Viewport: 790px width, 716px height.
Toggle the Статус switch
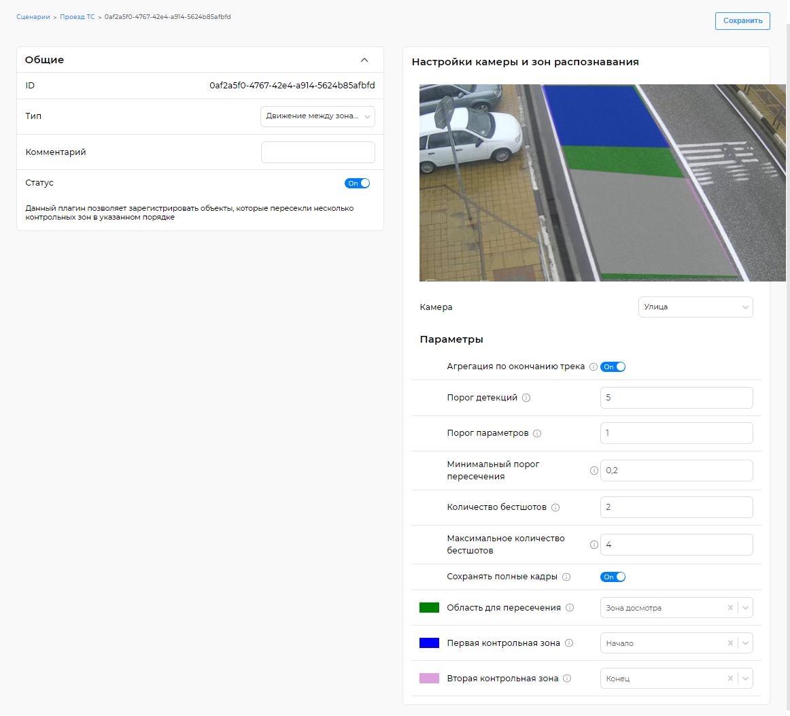pos(357,184)
